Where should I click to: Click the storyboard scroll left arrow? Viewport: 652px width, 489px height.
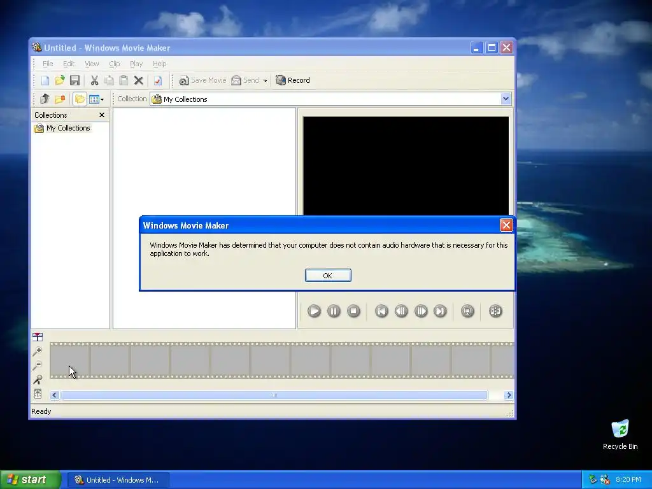tap(55, 395)
